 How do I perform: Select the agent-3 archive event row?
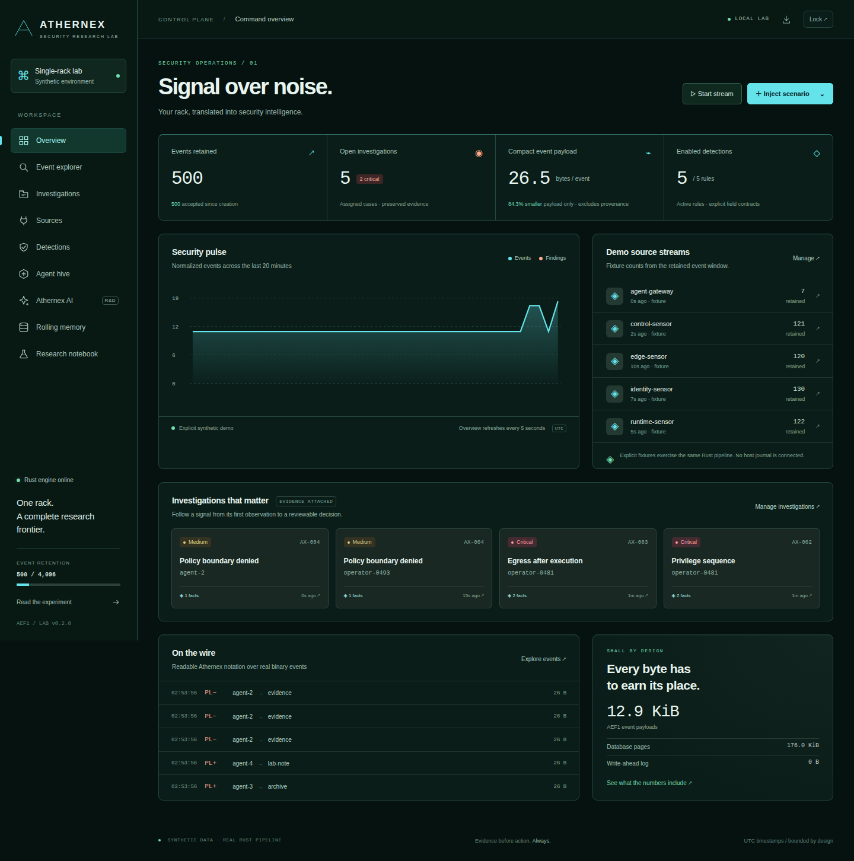pos(369,787)
